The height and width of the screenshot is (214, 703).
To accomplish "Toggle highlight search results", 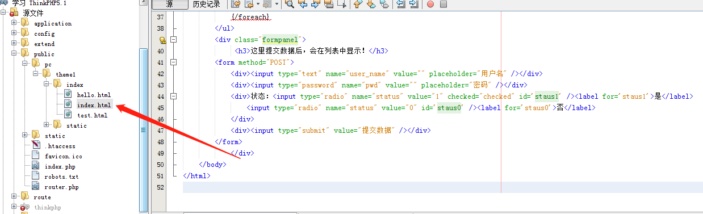I will click(329, 3).
